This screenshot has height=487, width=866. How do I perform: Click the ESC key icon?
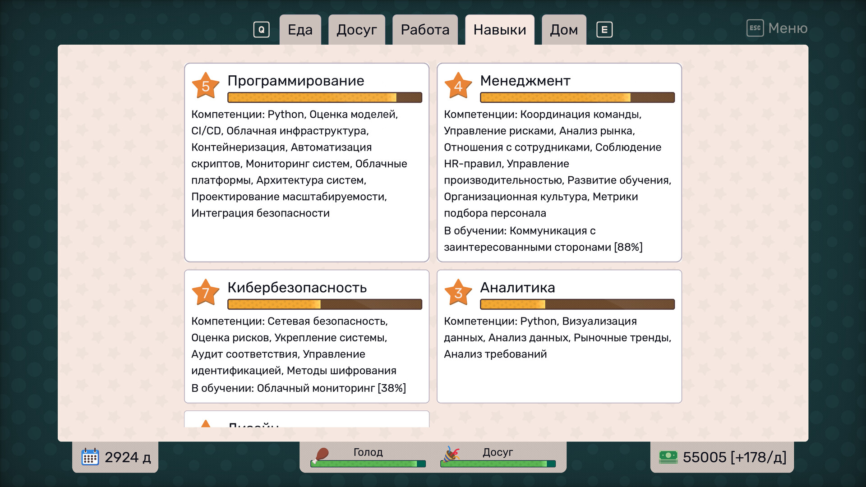point(755,28)
